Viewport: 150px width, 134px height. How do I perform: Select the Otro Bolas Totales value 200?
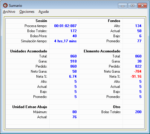coord(138,112)
